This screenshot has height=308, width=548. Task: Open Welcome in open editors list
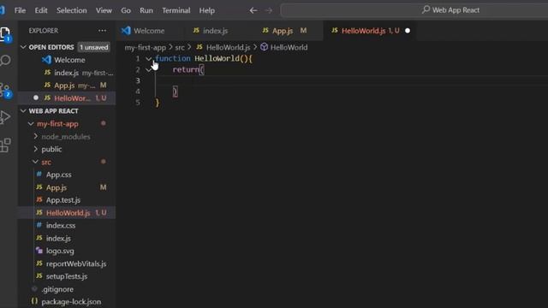69,60
